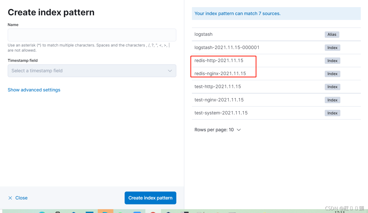Click the Create index pattern heading
The width and height of the screenshot is (368, 213).
(51, 12)
